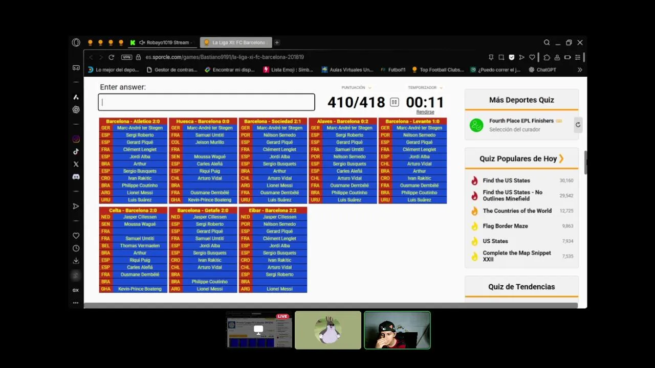Open the sidebar player arrow icon
Screen dimensions: 655x368
tap(76, 206)
